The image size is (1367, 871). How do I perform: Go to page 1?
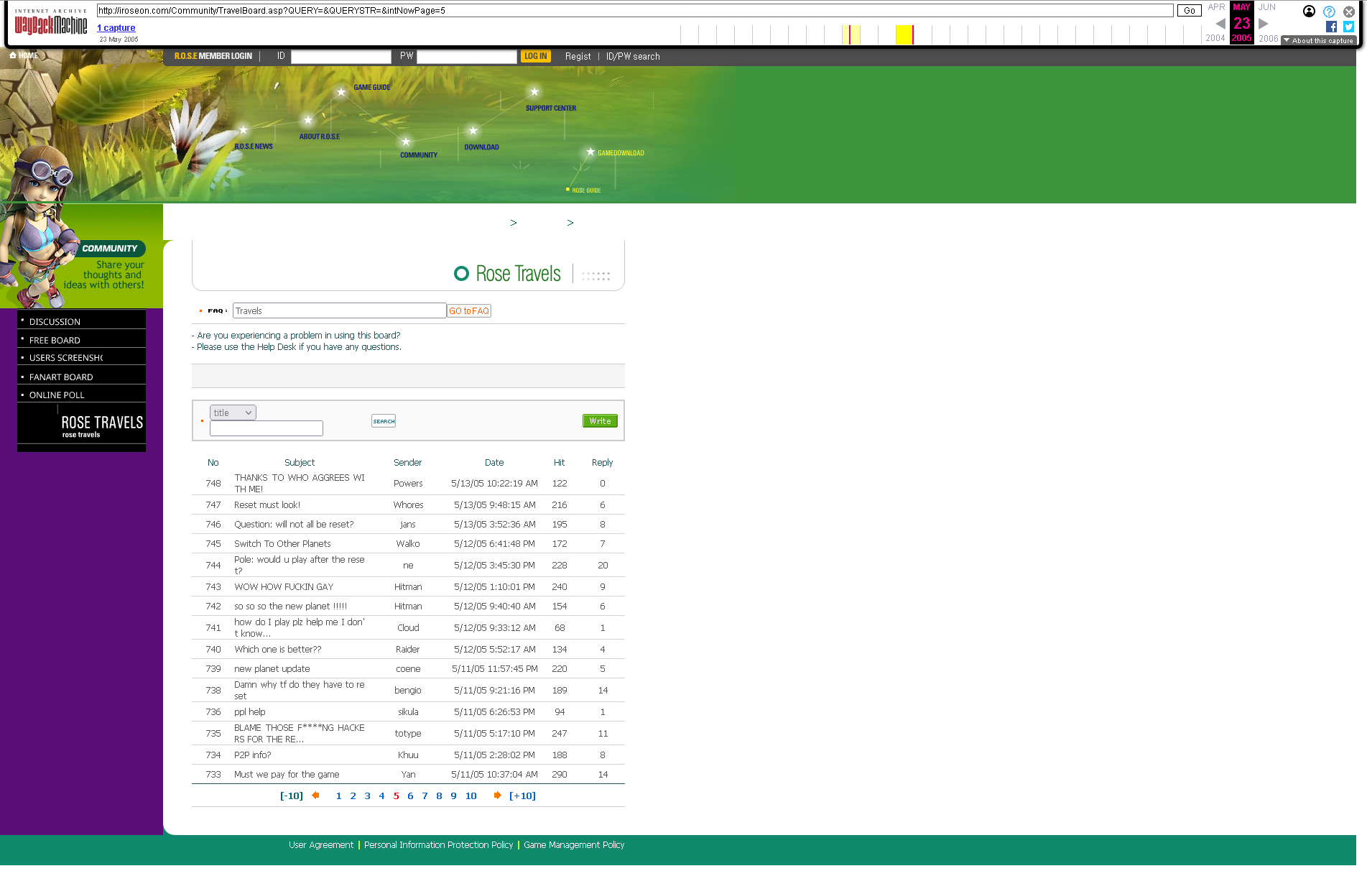coord(339,796)
